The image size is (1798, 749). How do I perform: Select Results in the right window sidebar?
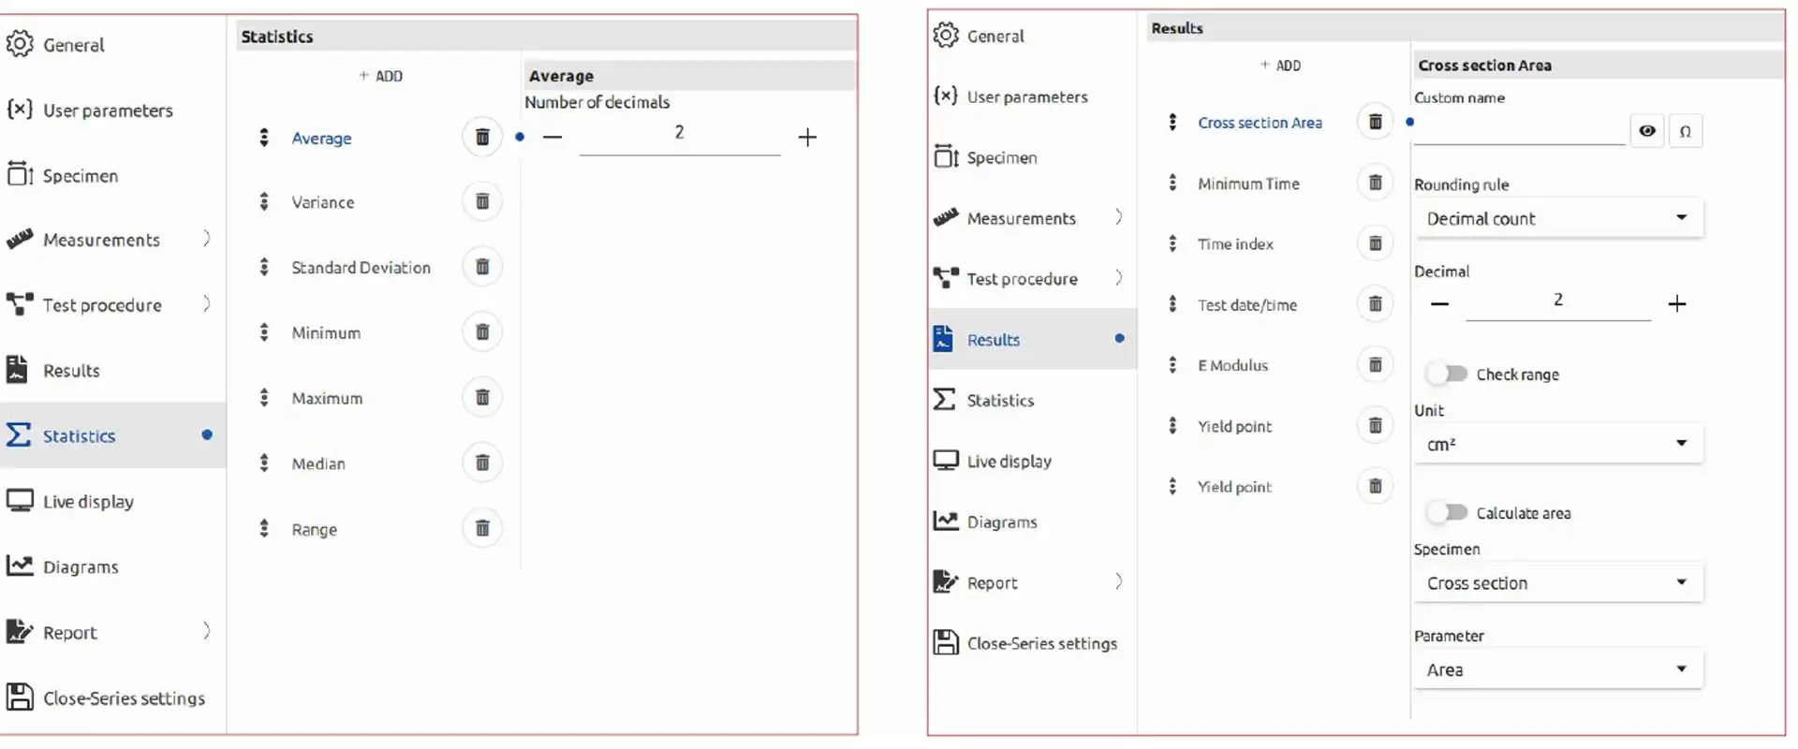(1032, 339)
